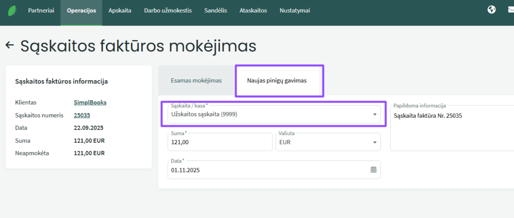
Task: Expand the Sąskaita / kasa dropdown
Action: (374, 115)
